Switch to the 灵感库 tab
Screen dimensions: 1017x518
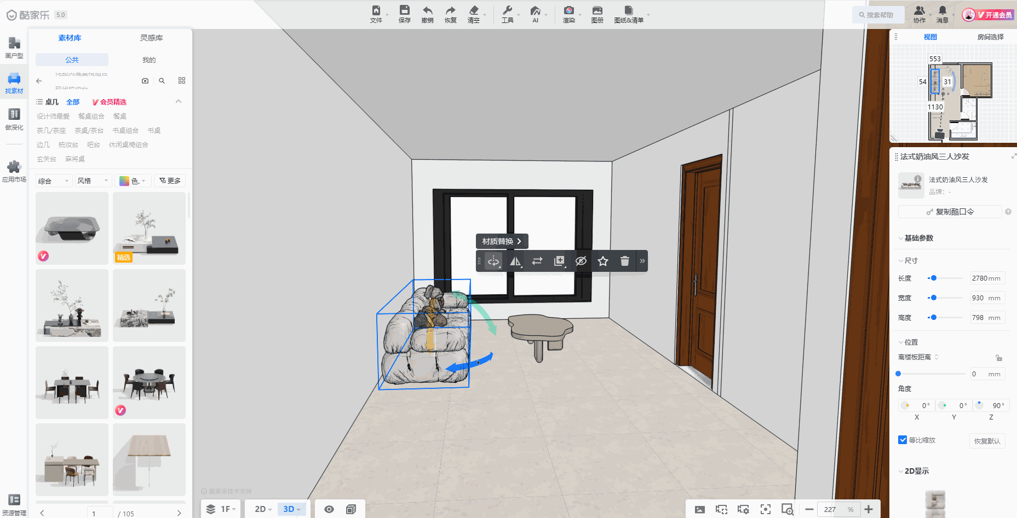click(x=151, y=38)
